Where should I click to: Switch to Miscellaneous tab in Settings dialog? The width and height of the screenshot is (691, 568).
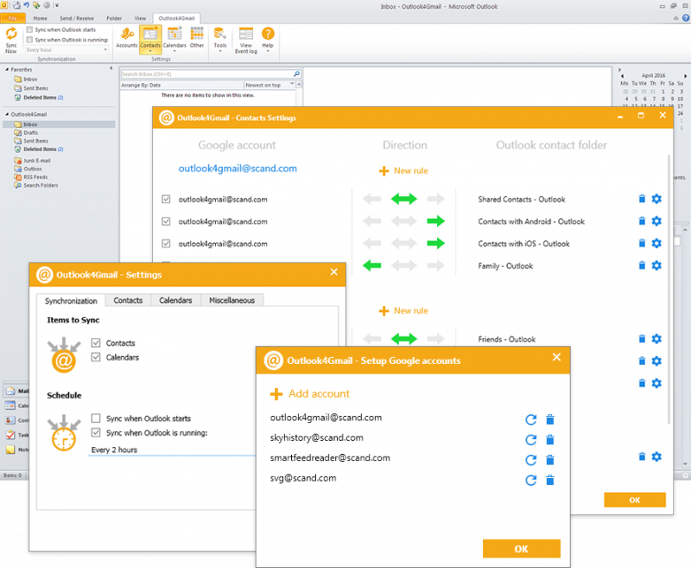click(x=231, y=300)
